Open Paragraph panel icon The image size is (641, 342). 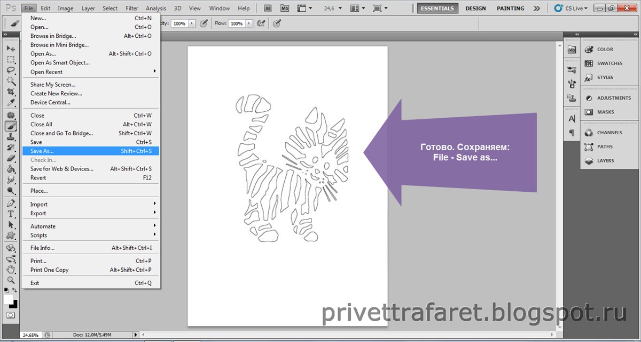572,132
